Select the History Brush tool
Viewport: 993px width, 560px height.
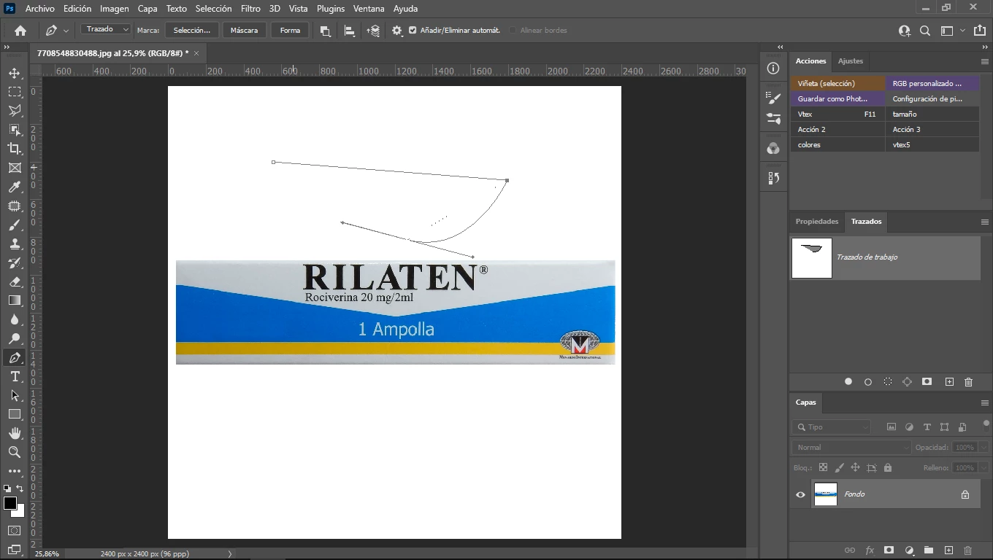15,262
